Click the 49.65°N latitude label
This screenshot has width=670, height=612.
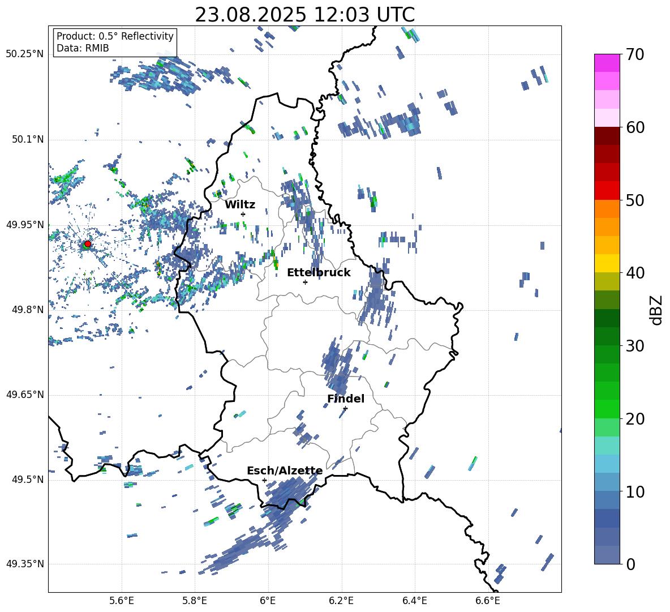(25, 394)
